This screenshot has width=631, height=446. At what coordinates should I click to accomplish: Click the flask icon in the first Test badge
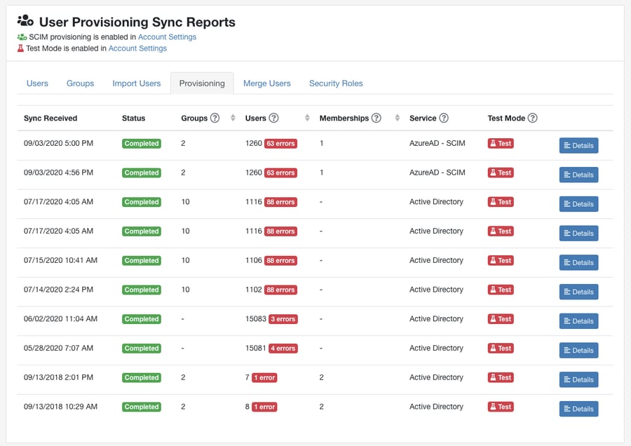coord(494,143)
